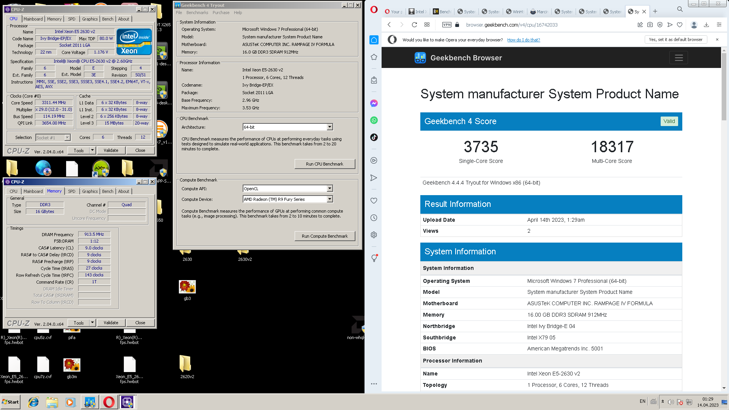Open sidebar lightbulb tips icon
The height and width of the screenshot is (410, 729).
pyautogui.click(x=374, y=258)
